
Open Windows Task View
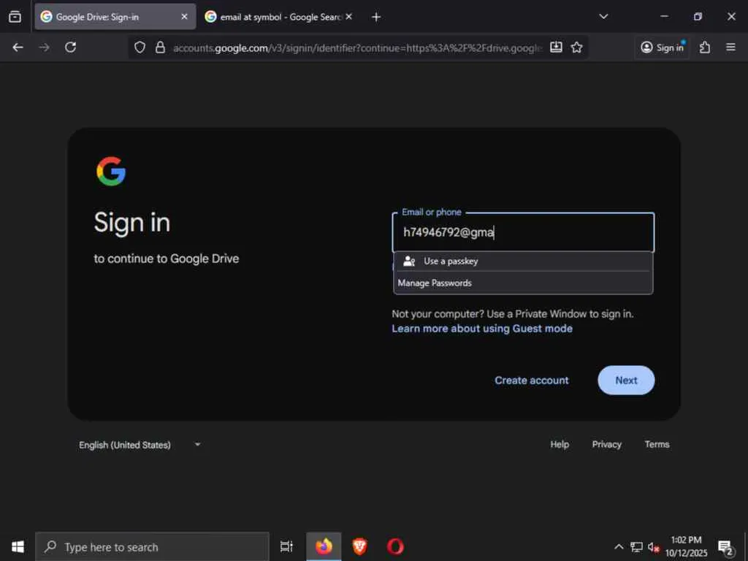(286, 546)
